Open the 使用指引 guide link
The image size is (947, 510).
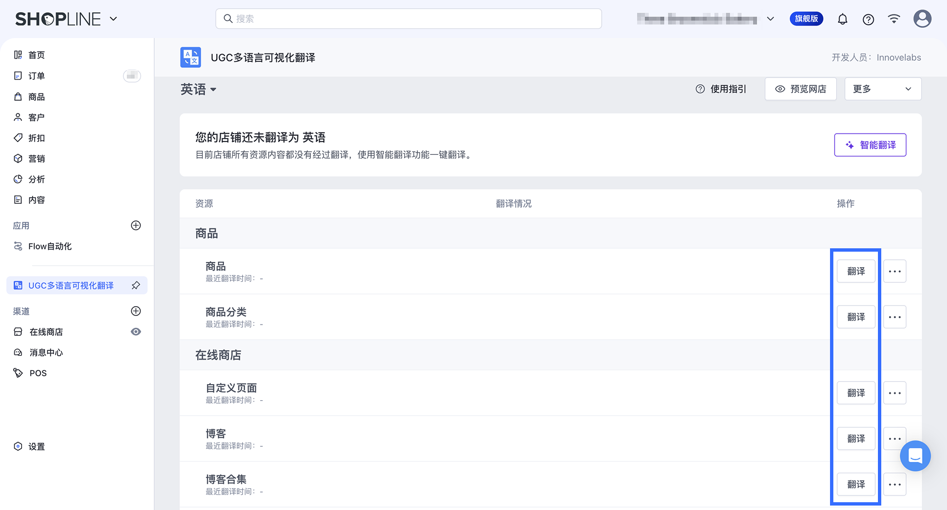721,89
